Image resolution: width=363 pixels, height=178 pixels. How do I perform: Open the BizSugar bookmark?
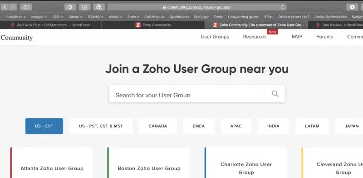click(x=201, y=17)
